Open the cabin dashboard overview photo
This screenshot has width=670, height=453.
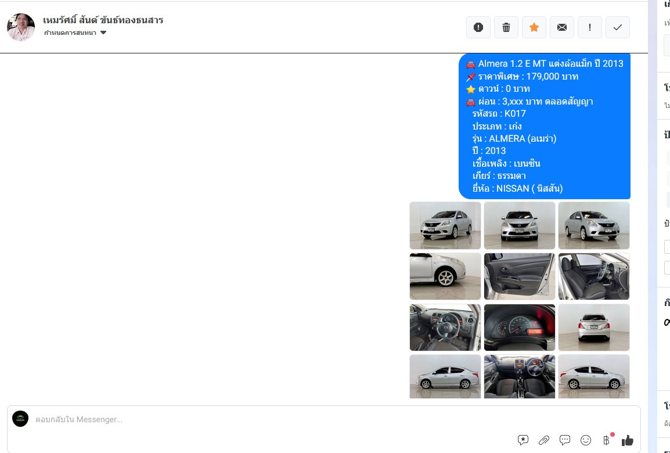click(520, 376)
